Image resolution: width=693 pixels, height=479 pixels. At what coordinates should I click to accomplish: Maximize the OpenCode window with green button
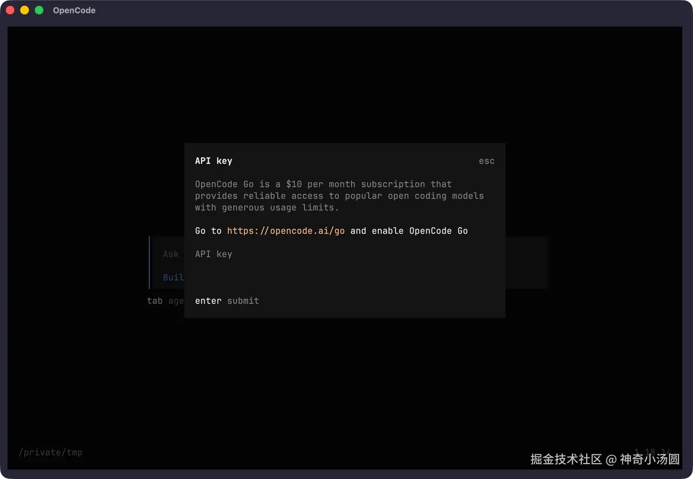coord(39,10)
